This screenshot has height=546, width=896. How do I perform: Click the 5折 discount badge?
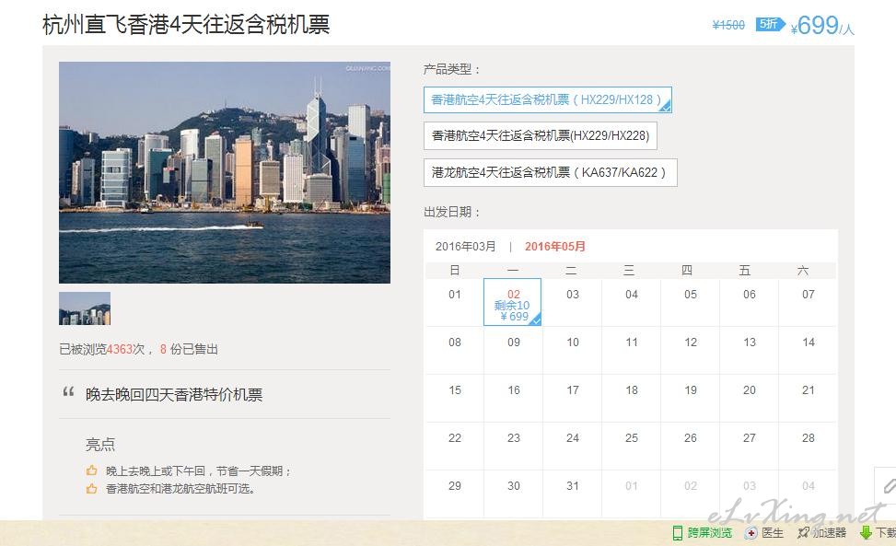[770, 24]
